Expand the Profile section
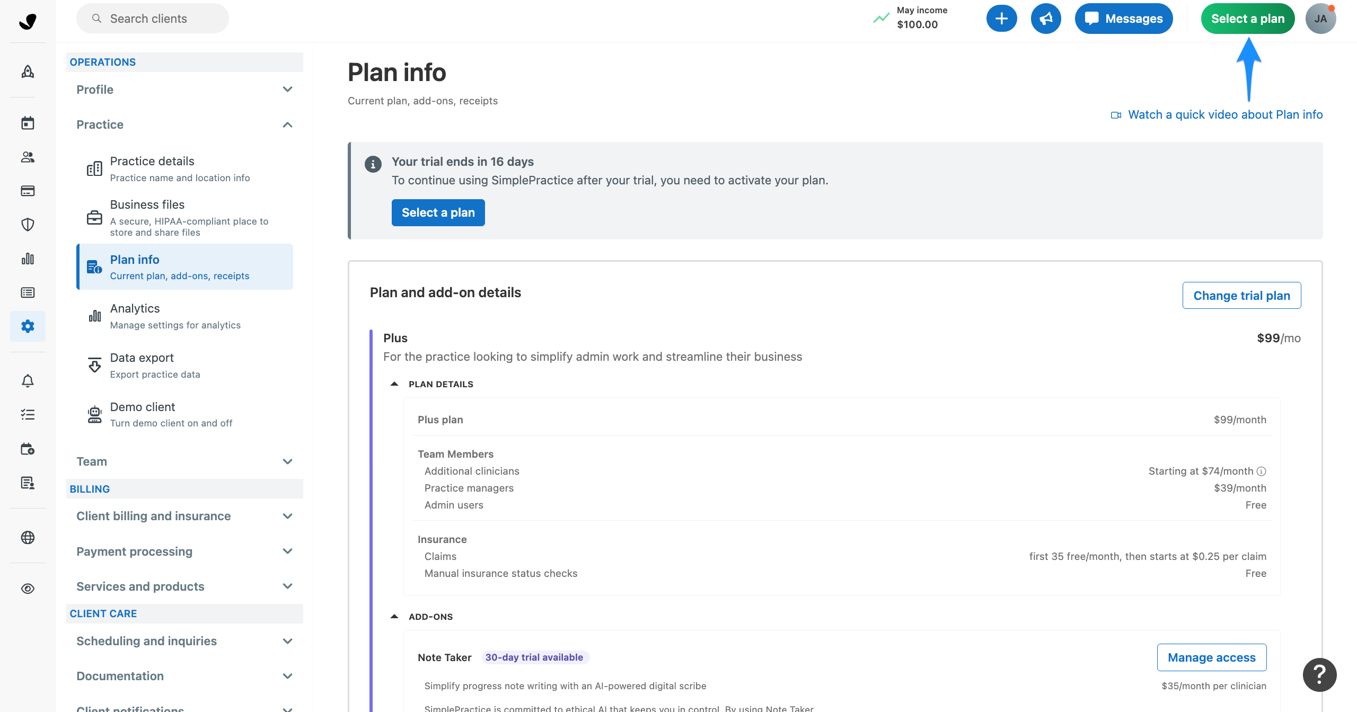This screenshot has height=712, width=1357. coord(184,90)
